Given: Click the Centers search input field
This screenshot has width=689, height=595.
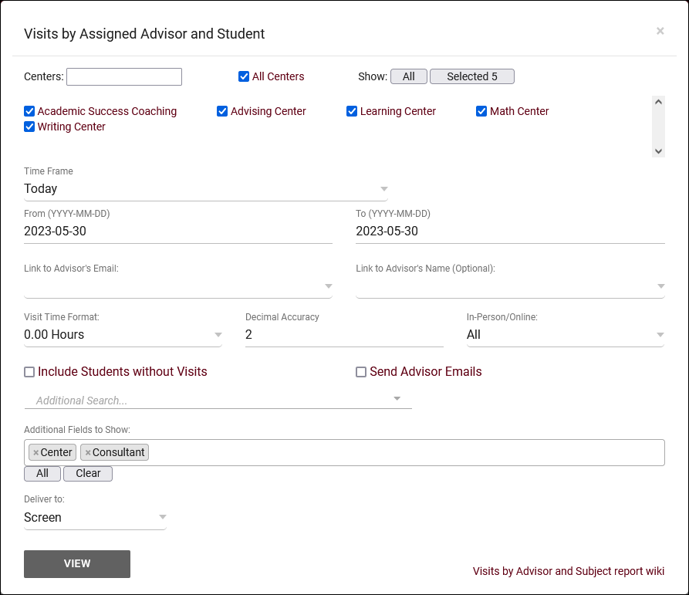Looking at the screenshot, I should pyautogui.click(x=124, y=76).
